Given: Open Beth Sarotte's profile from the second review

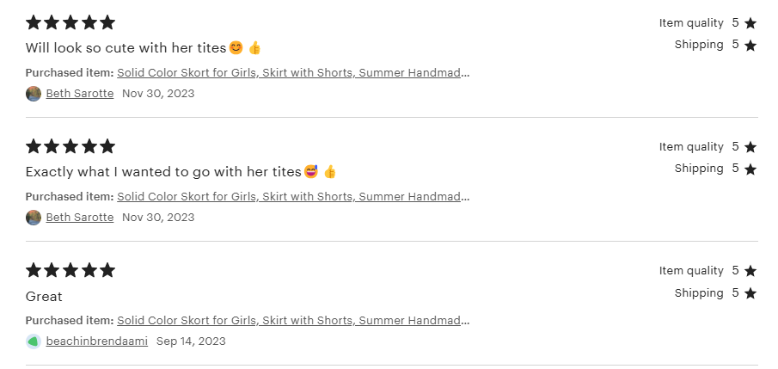Looking at the screenshot, I should 80,218.
